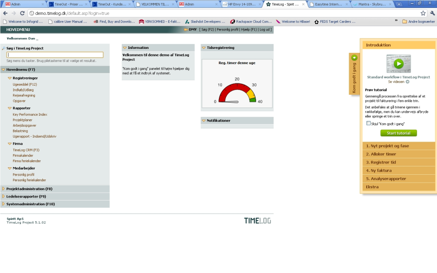437x273 pixels.
Task: Open the browser wrench settings menu
Action: [x=433, y=13]
